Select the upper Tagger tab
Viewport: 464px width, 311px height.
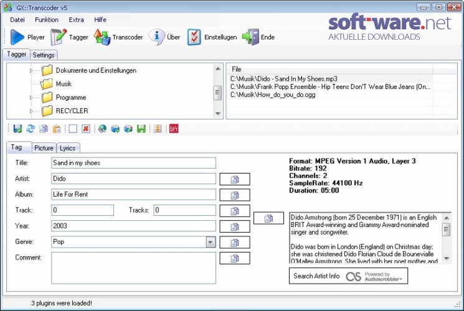(17, 54)
